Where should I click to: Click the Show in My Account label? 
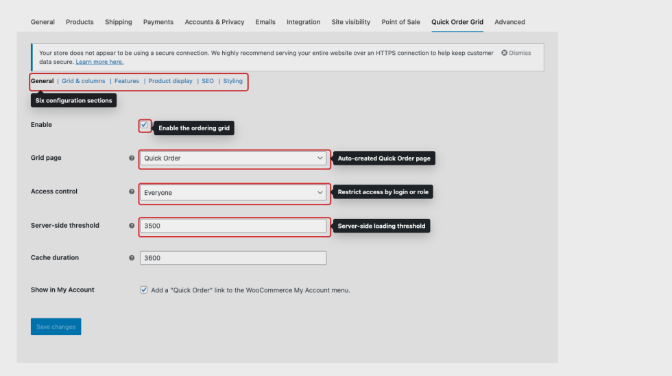coord(62,290)
